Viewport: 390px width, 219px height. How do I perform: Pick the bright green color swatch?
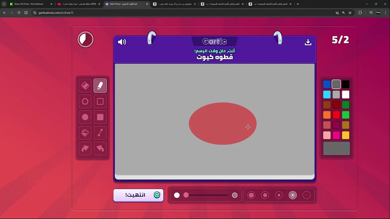346,115
